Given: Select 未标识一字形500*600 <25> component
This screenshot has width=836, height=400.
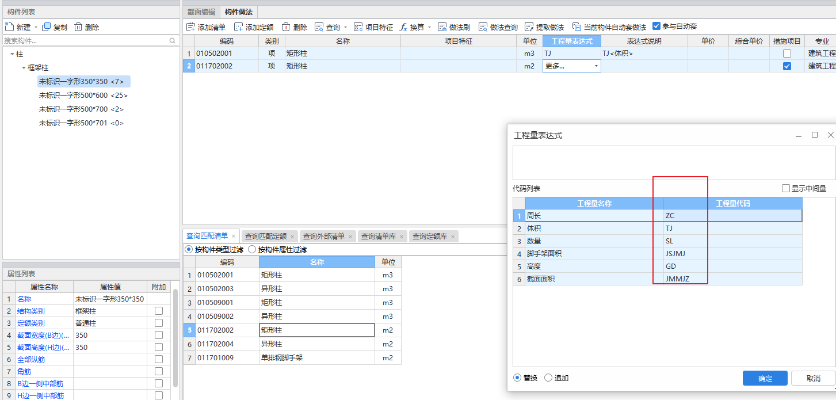Looking at the screenshot, I should tap(83, 96).
